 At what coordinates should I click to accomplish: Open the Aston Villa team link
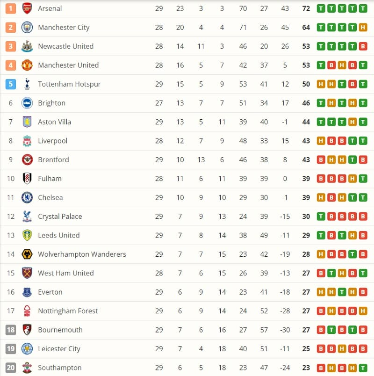(54, 122)
